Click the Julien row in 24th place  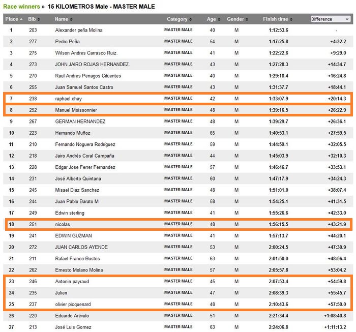click(61, 293)
